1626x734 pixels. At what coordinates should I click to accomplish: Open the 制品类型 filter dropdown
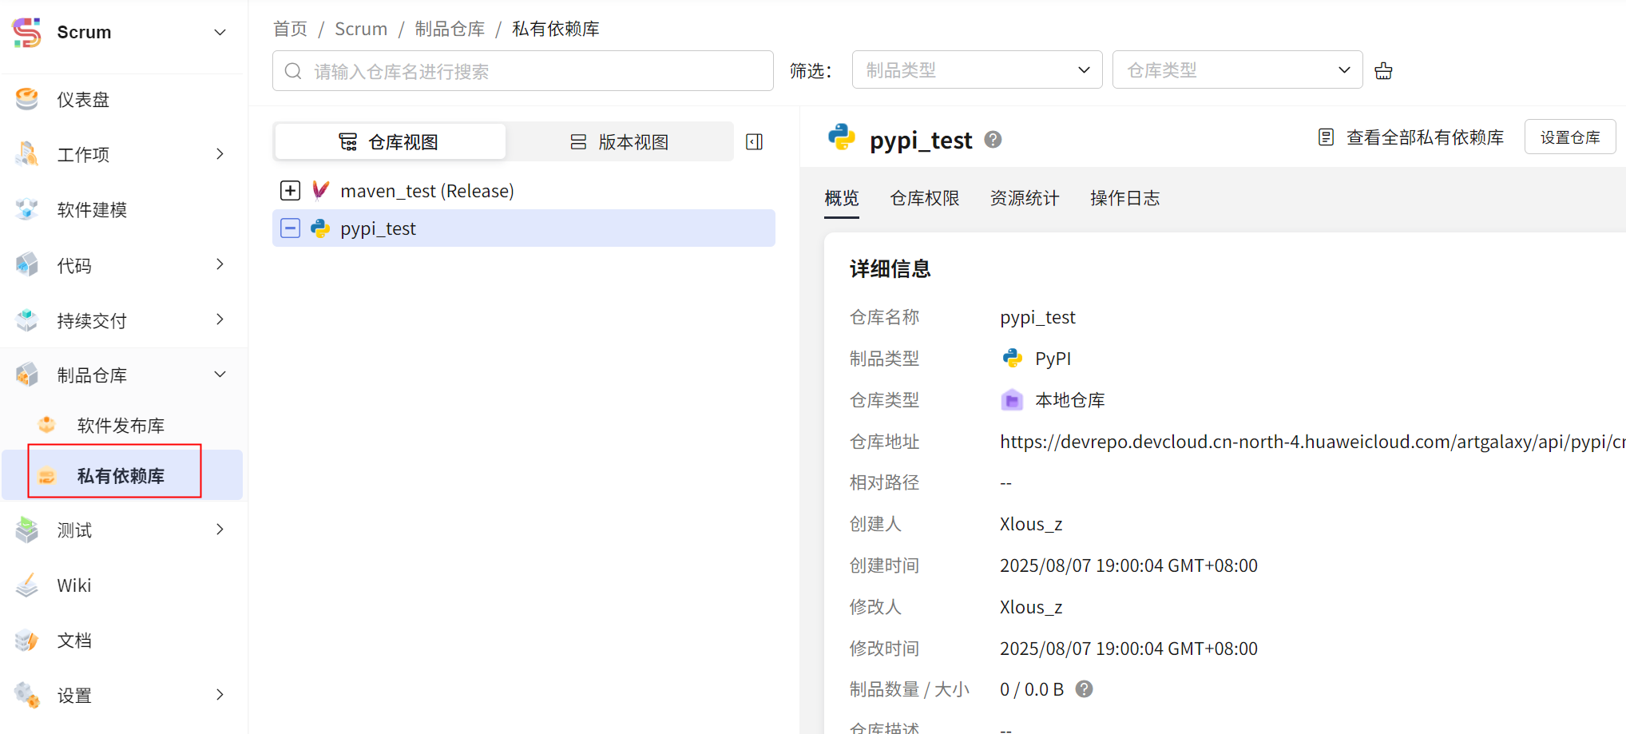[977, 70]
